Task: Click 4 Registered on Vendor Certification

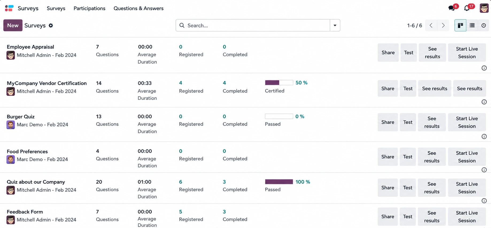Action: (x=191, y=87)
